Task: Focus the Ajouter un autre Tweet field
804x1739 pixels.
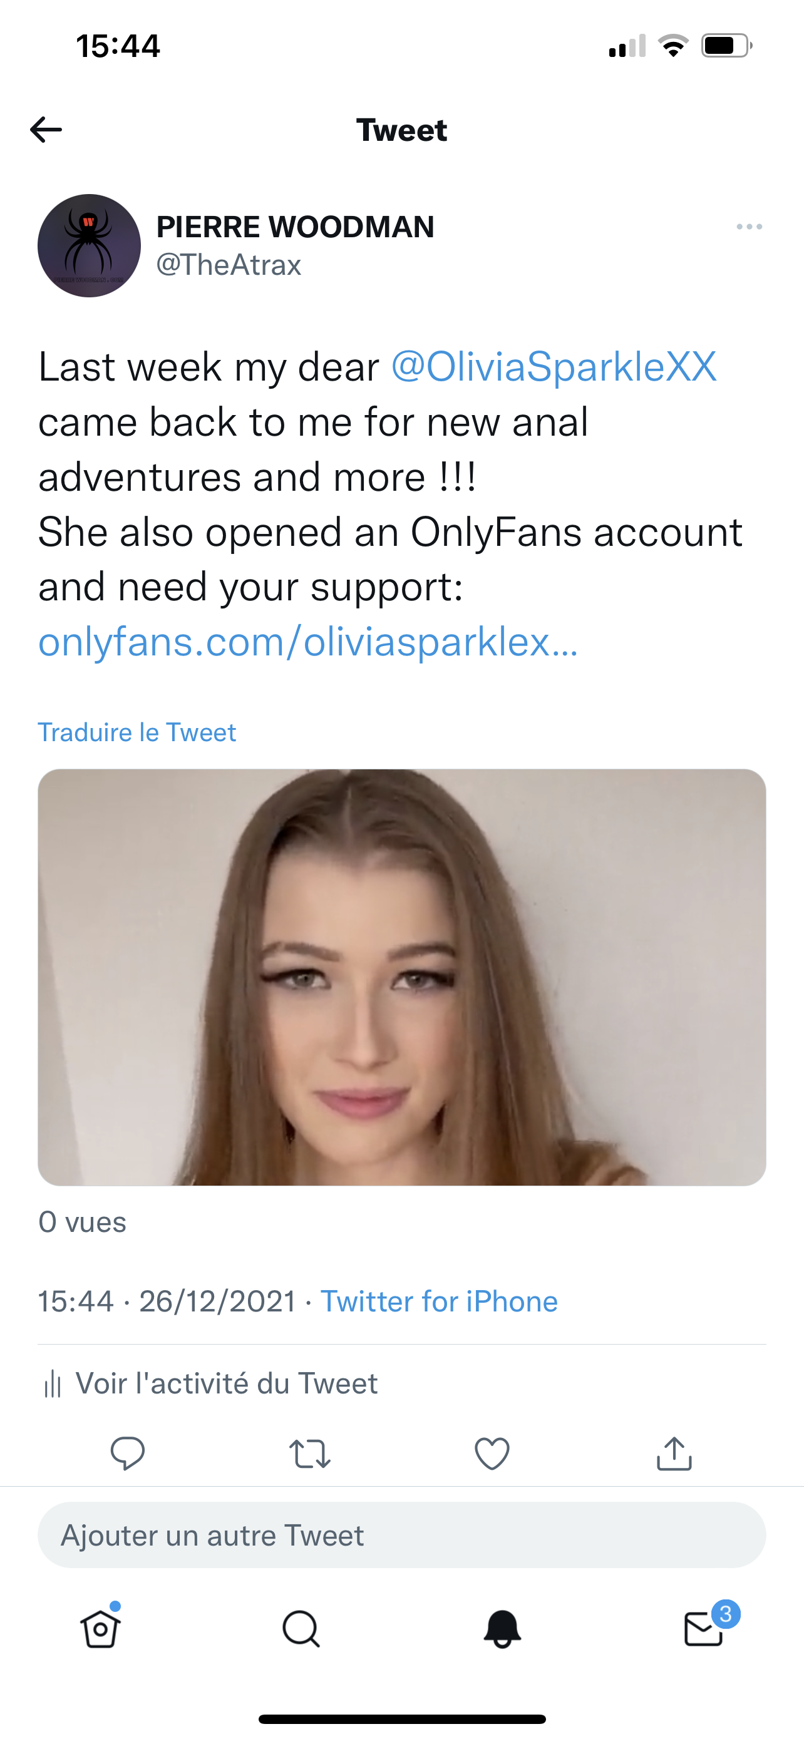Action: 401,1535
